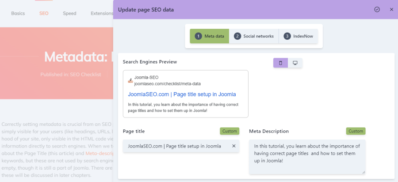Select the Meta data step tab
398x182 pixels.
(x=210, y=36)
